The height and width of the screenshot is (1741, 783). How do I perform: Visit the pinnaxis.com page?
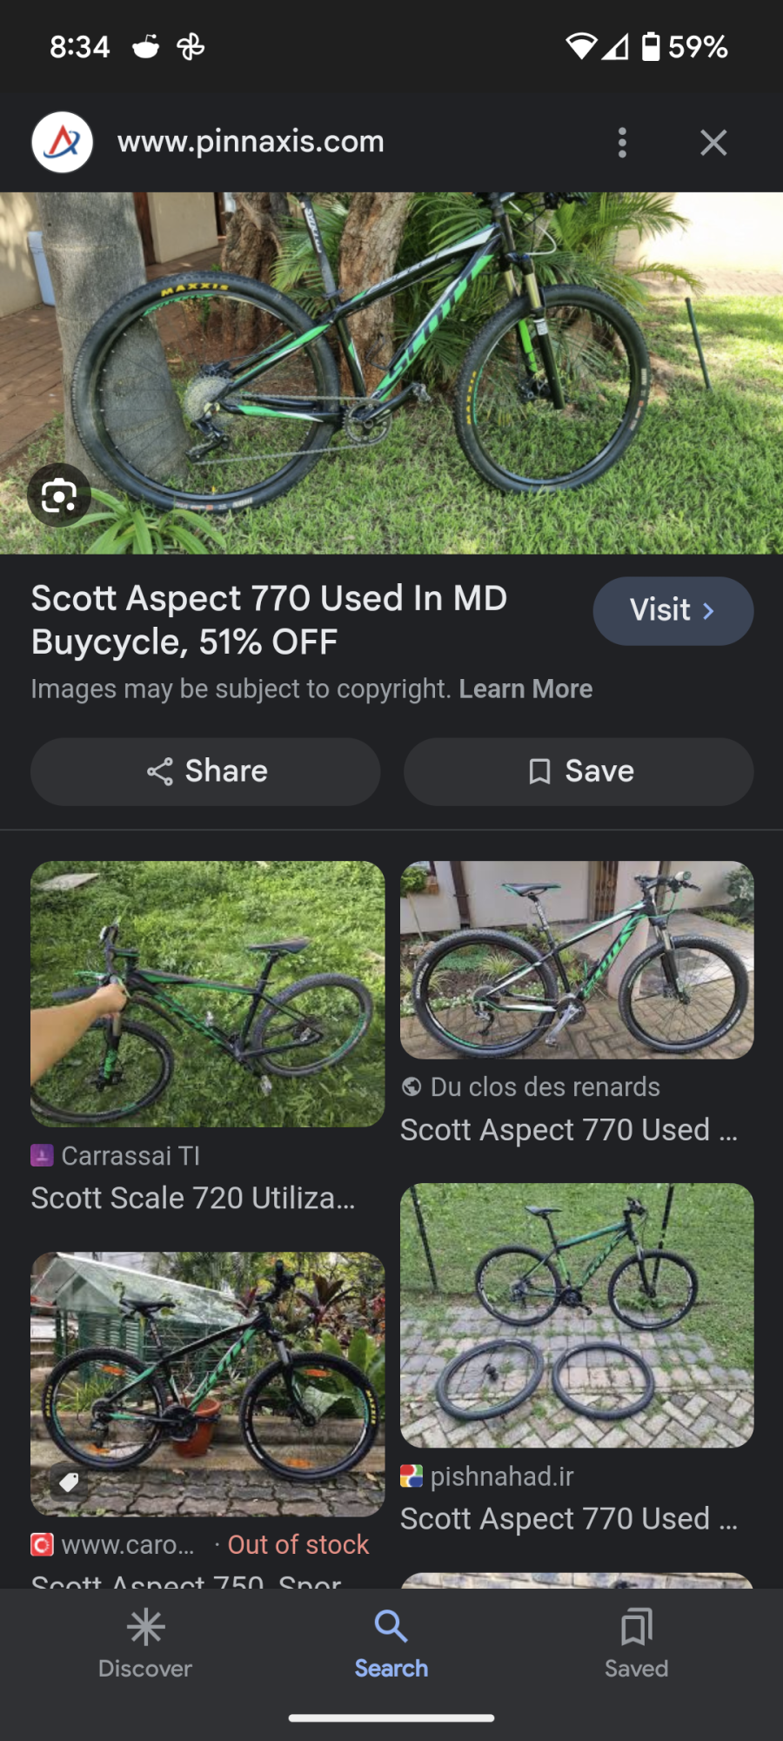coord(673,611)
